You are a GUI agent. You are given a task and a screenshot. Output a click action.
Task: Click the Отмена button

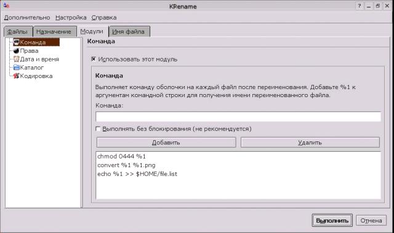[371, 221]
